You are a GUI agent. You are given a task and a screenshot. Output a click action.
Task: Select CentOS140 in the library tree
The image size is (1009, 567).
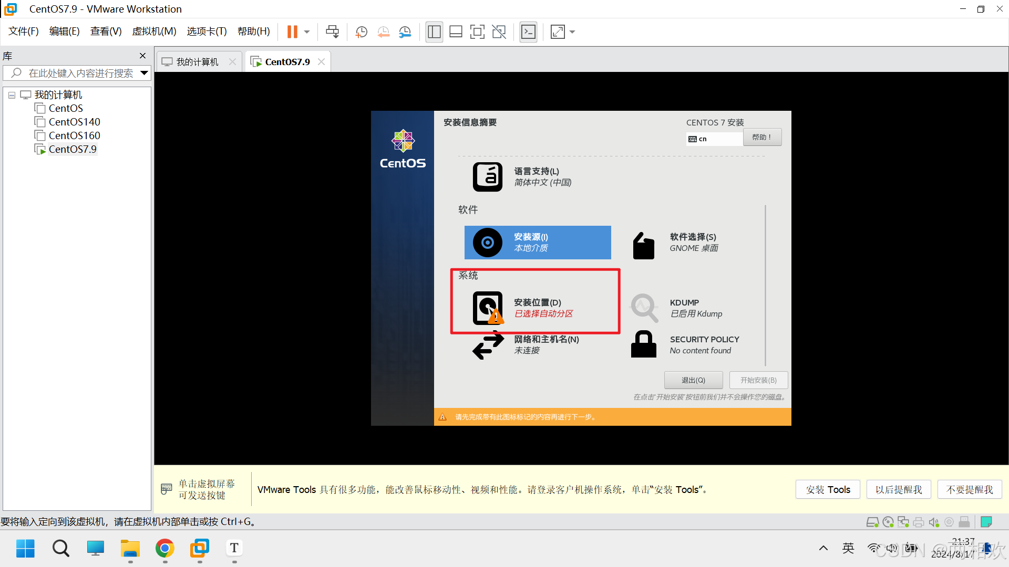click(x=74, y=122)
